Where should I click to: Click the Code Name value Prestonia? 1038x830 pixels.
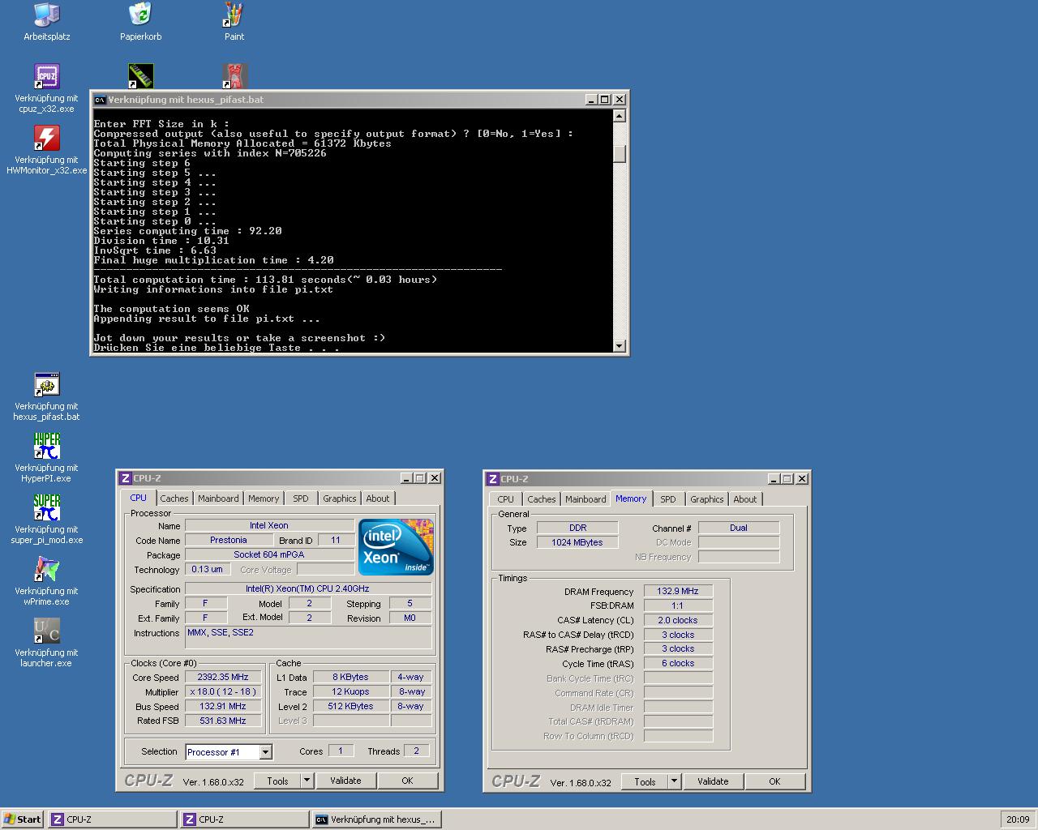coord(228,540)
